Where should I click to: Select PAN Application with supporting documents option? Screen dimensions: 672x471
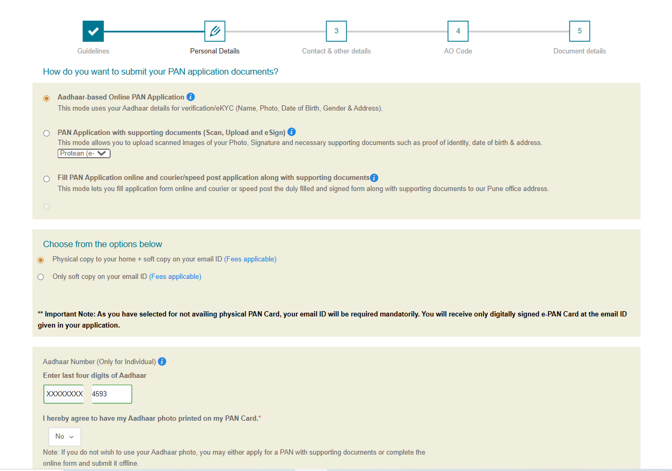(x=47, y=133)
